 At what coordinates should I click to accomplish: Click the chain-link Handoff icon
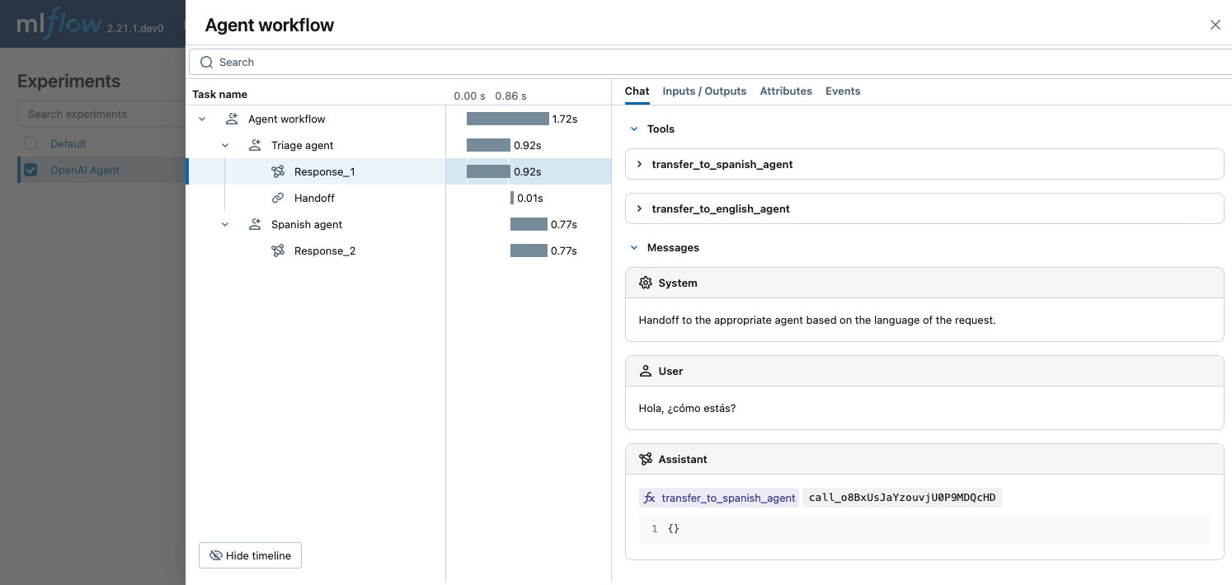click(x=279, y=198)
